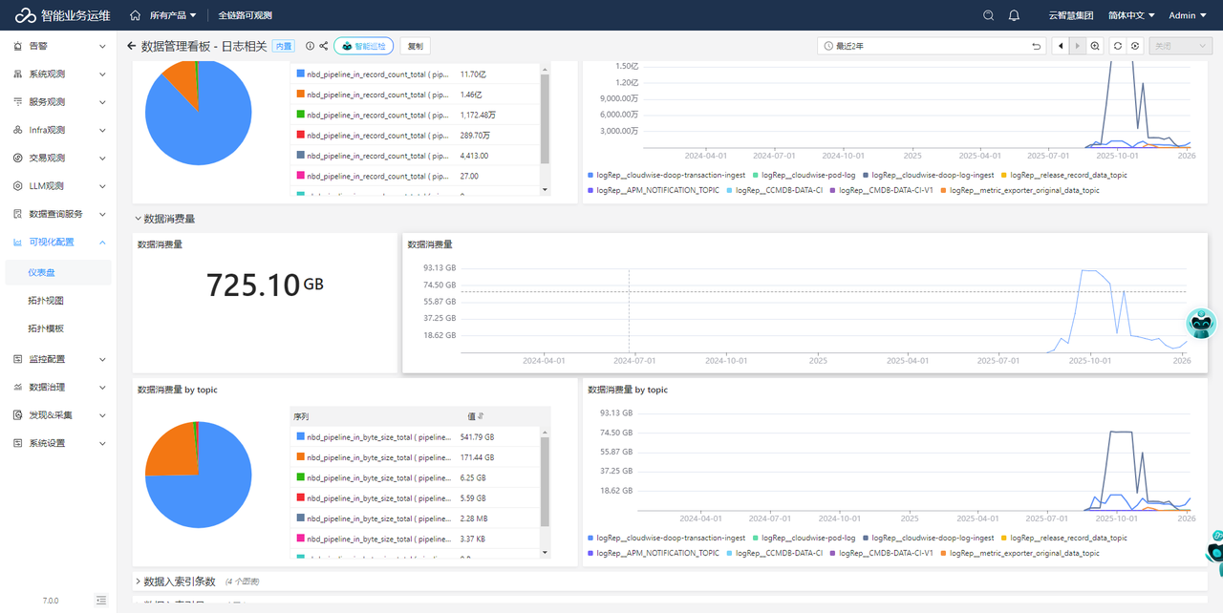
Task: Click the zoom time range magnifier icon
Action: (x=1095, y=46)
